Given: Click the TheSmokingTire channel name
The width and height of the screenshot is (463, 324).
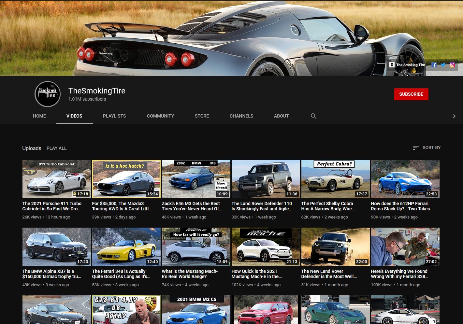Looking at the screenshot, I should click(97, 91).
